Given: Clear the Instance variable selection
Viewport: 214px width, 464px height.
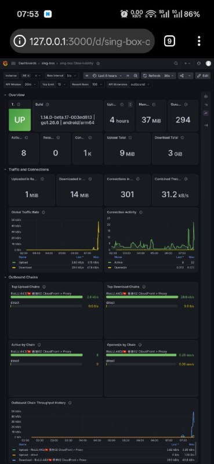Looking at the screenshot, I should 35,76.
